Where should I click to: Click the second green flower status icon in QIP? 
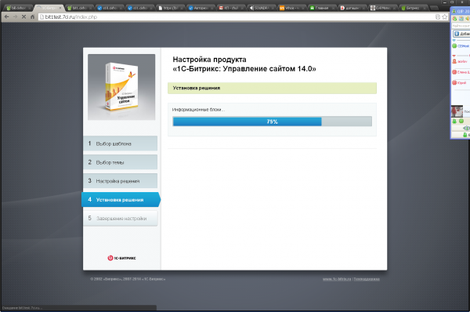click(461, 122)
